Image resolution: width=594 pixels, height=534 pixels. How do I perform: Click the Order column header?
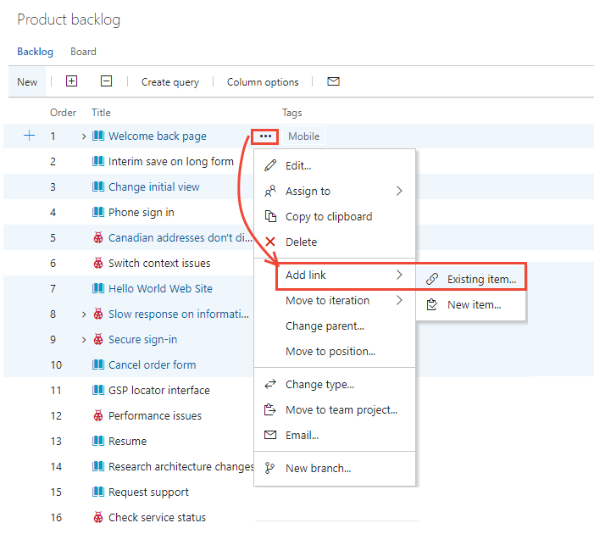(x=63, y=113)
